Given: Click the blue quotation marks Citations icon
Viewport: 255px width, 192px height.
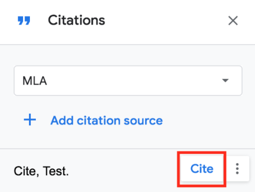Looking at the screenshot, I should (x=24, y=21).
